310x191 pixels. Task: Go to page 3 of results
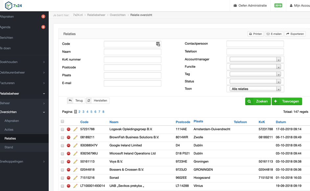[x=83, y=112]
